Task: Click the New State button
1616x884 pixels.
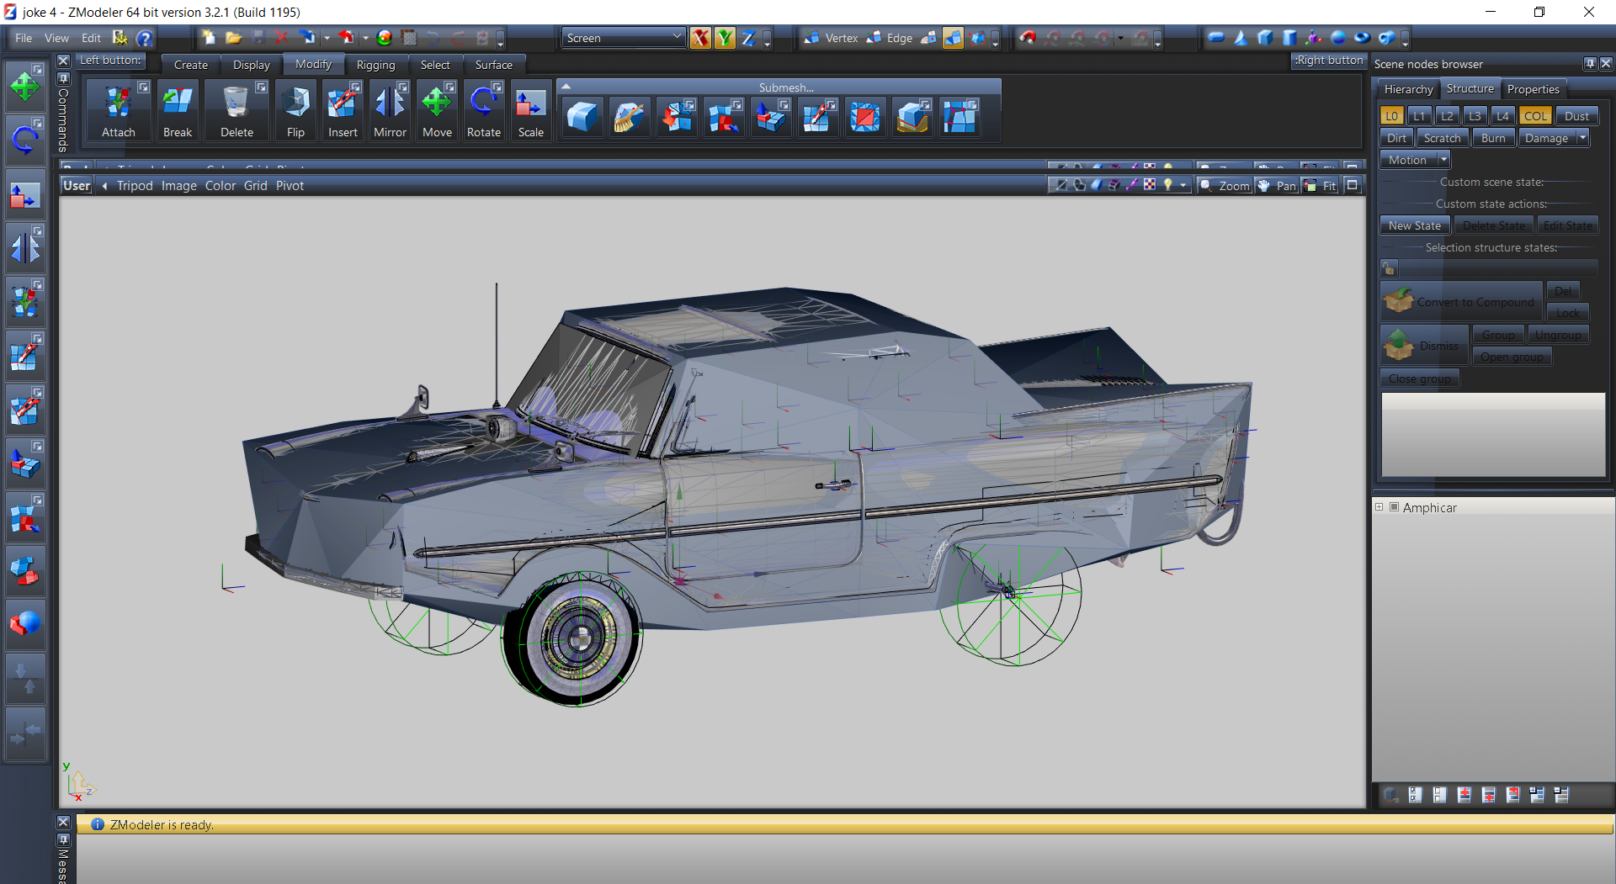Action: 1414,225
